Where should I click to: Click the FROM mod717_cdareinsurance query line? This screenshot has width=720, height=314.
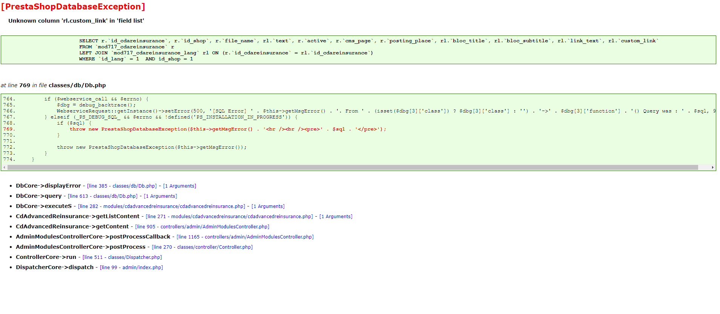pos(127,47)
